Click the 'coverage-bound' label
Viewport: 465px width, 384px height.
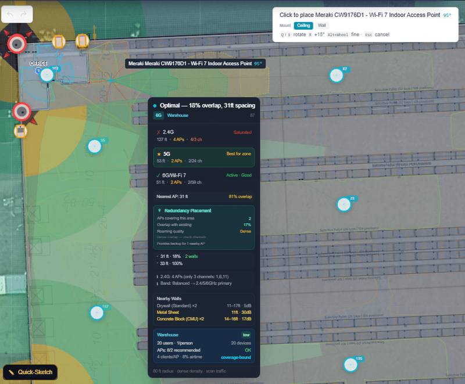click(236, 357)
